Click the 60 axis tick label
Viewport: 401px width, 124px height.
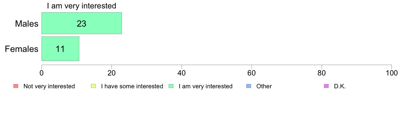pyautogui.click(x=252, y=73)
